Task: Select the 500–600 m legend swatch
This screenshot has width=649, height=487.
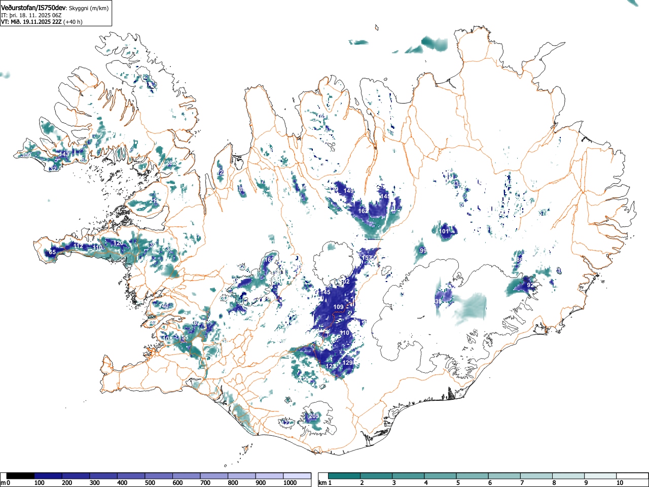Action: tap(159, 476)
